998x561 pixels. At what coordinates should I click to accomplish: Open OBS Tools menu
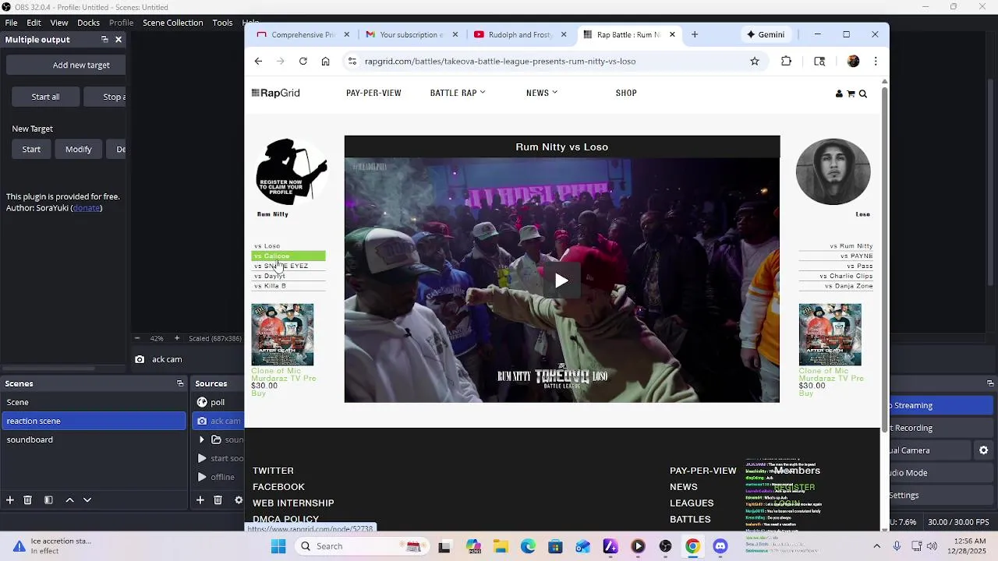point(223,23)
